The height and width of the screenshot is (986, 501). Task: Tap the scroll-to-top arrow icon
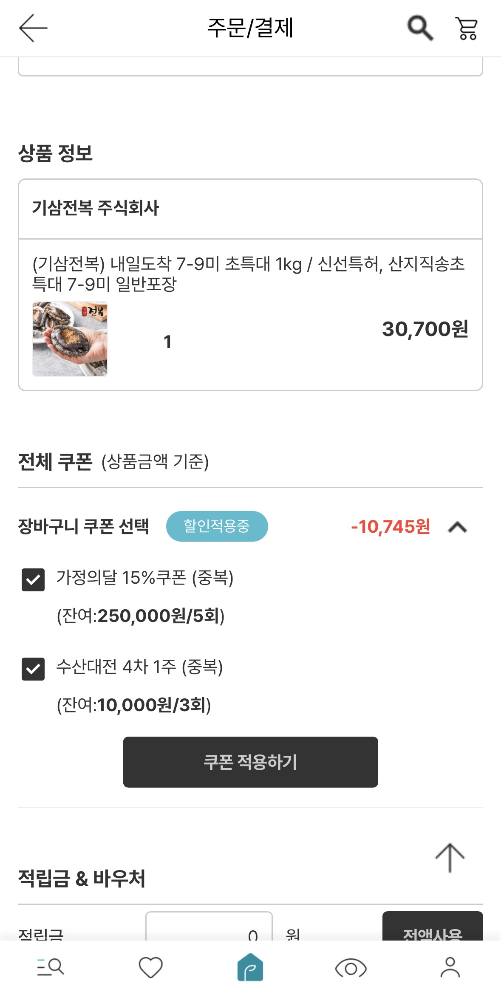coord(450,857)
